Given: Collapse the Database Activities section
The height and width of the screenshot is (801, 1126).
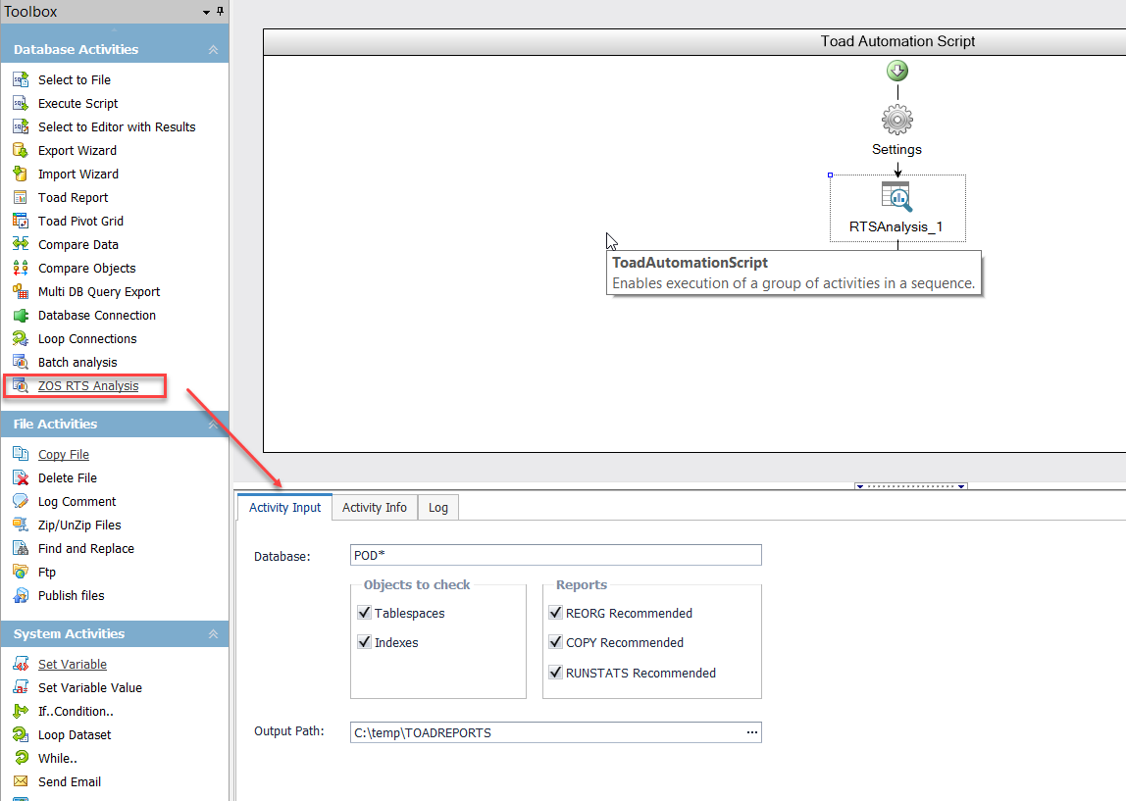Looking at the screenshot, I should (213, 50).
